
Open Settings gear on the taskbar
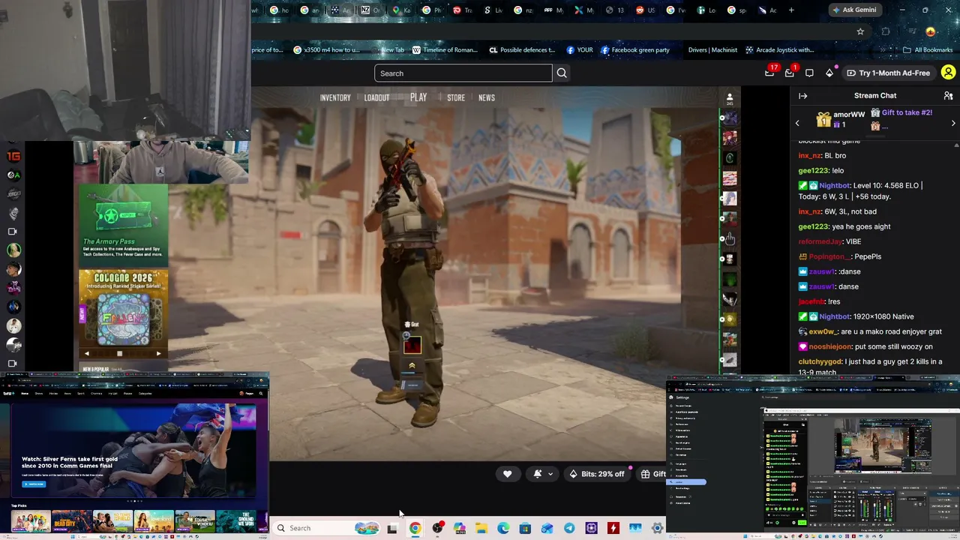pos(658,528)
